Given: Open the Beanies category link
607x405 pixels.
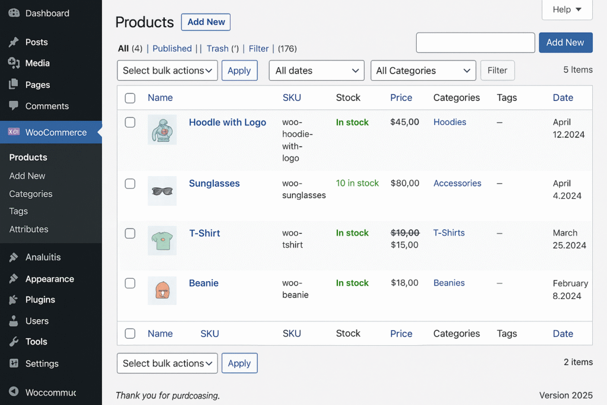Looking at the screenshot, I should coord(449,283).
